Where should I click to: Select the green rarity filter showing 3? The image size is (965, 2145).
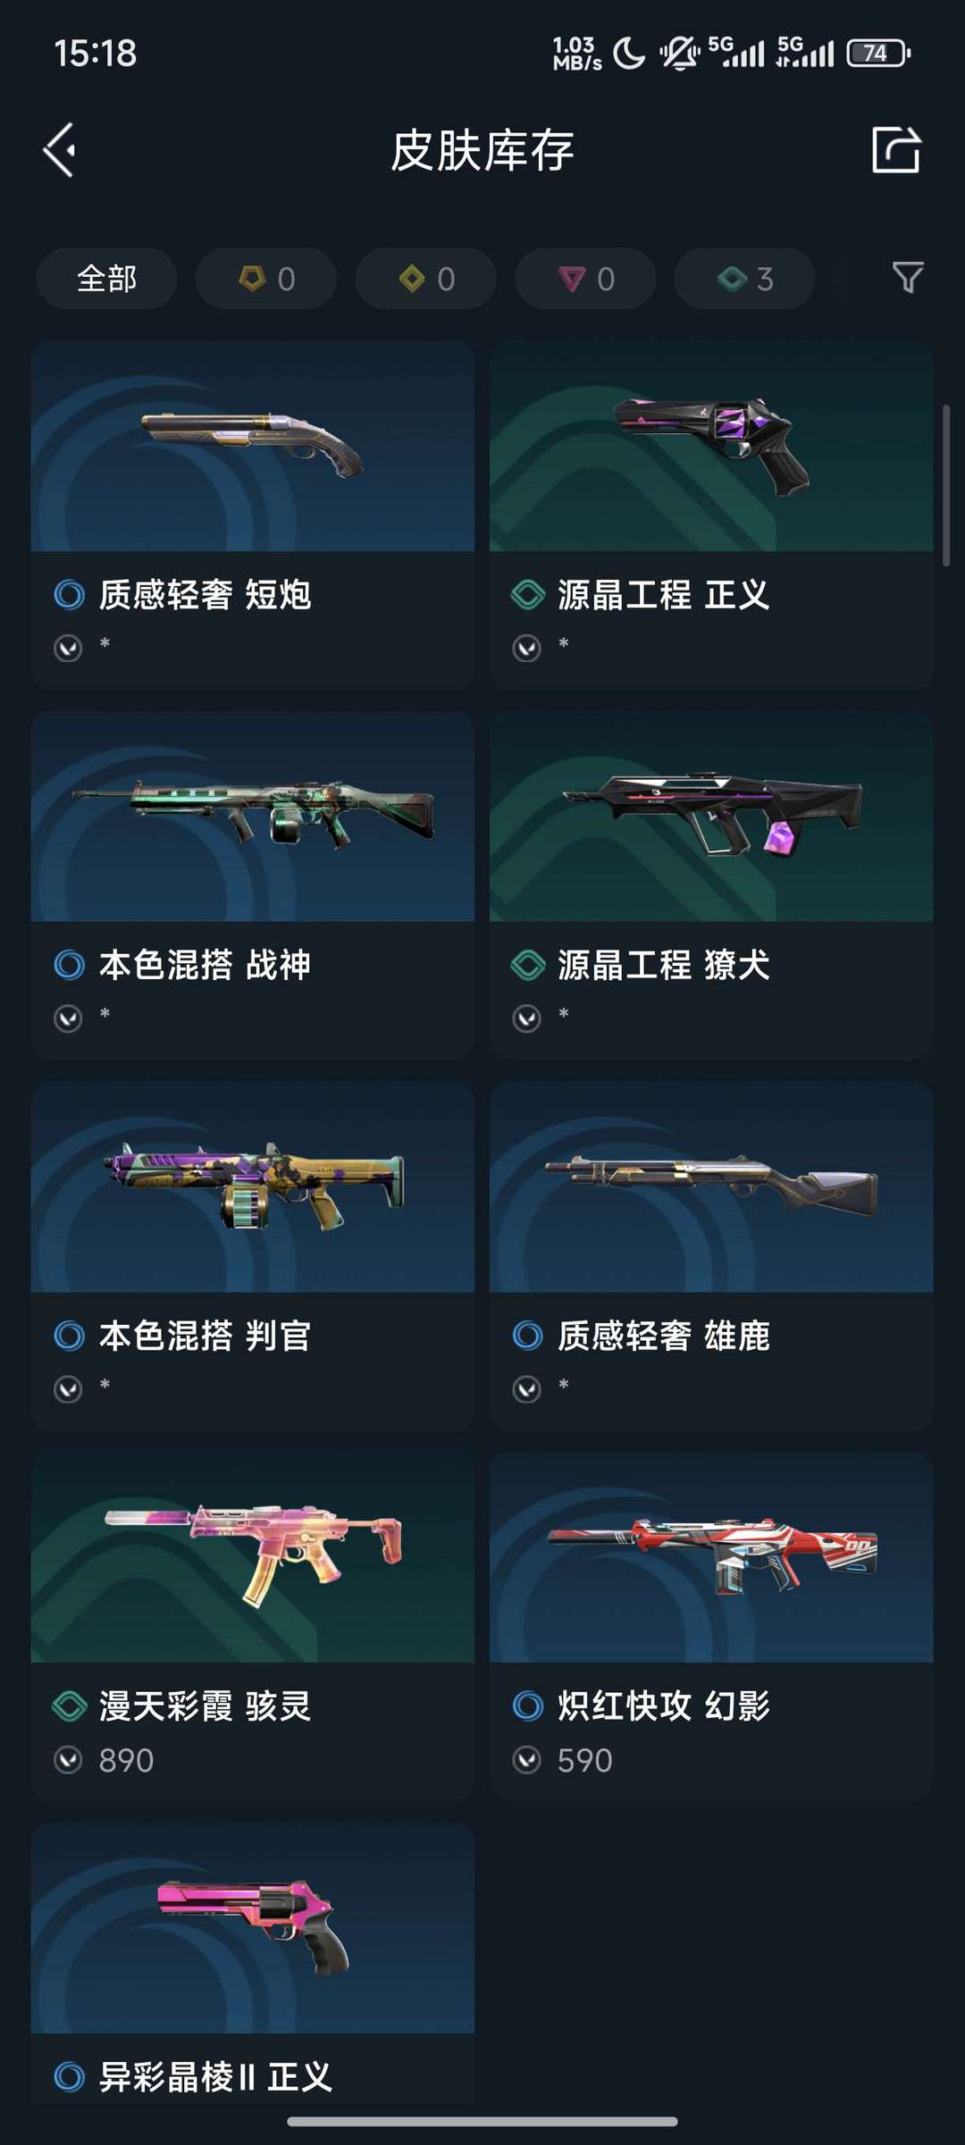point(744,279)
